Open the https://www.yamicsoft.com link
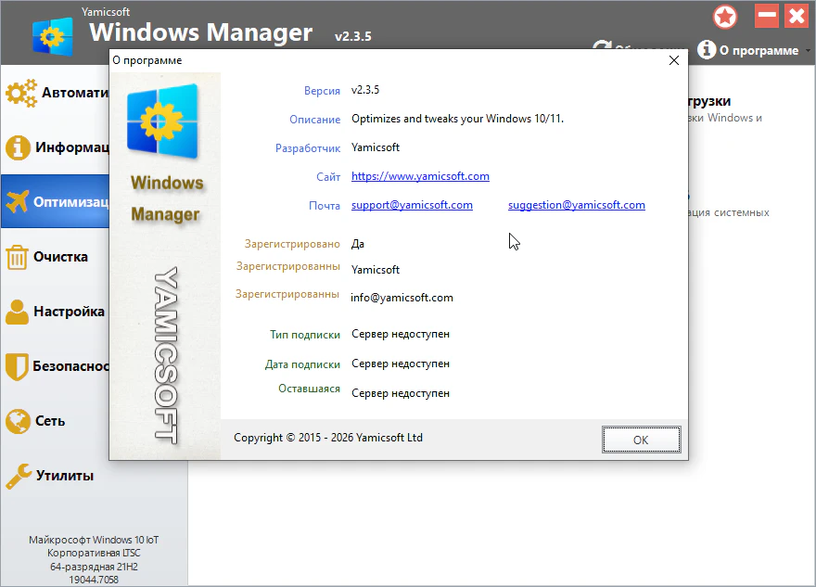 [x=420, y=176]
